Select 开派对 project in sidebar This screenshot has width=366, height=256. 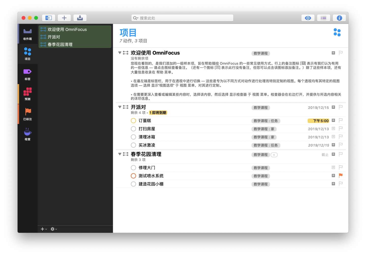(75, 37)
